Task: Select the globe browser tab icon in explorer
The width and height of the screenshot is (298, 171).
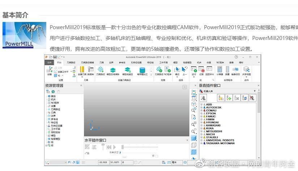Action: click(53, 92)
